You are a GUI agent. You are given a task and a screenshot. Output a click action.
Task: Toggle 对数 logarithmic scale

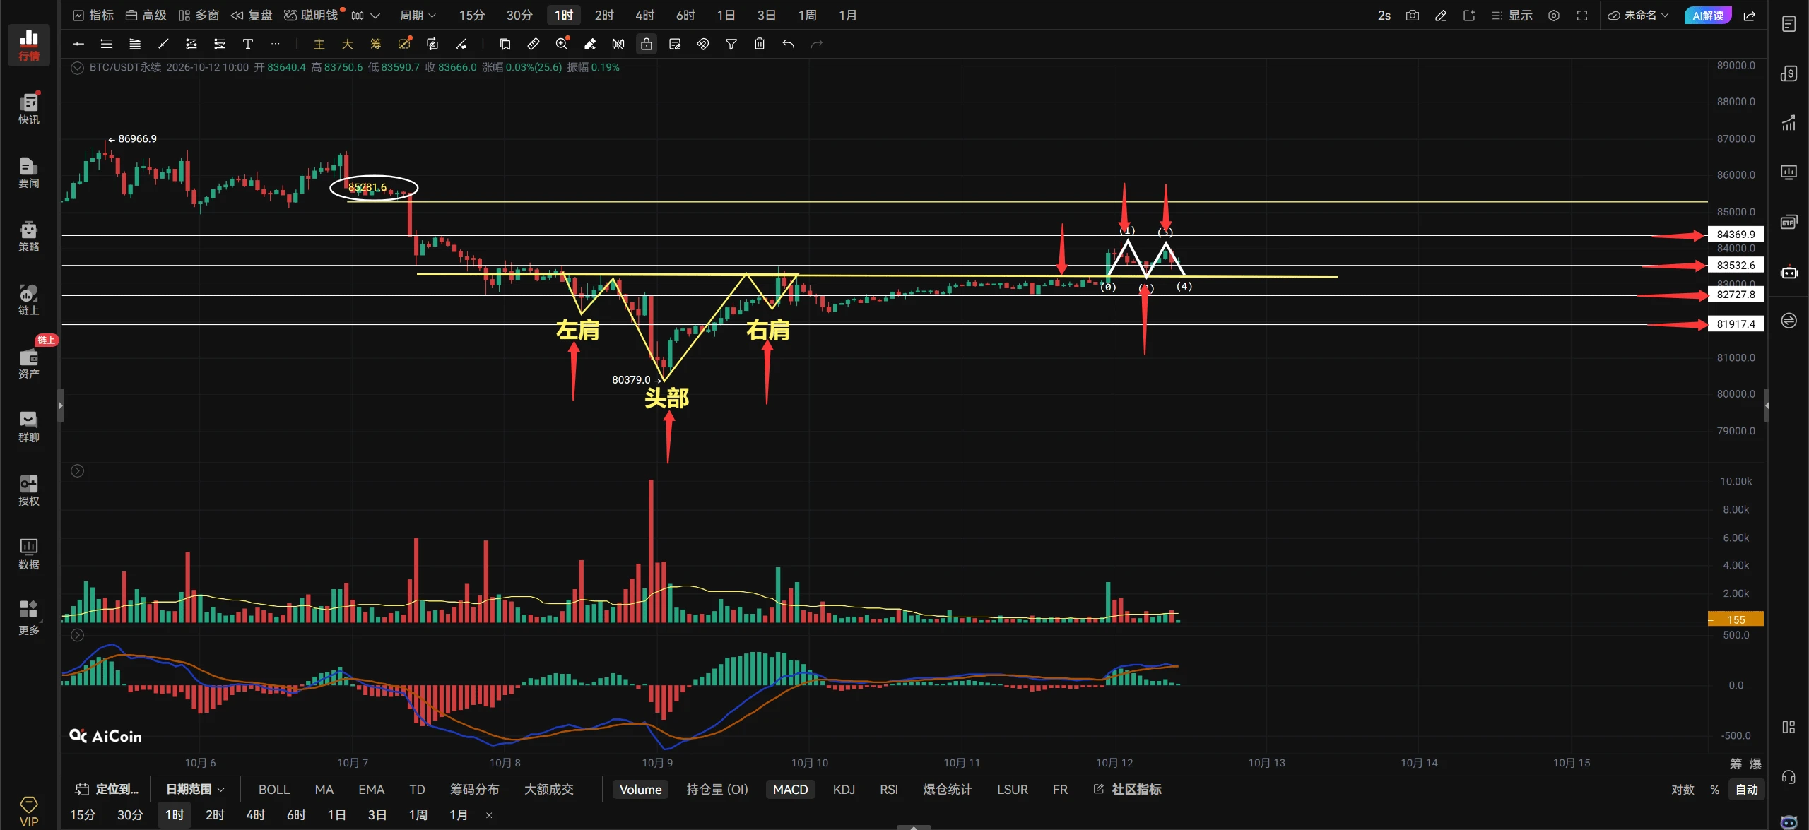(1683, 789)
